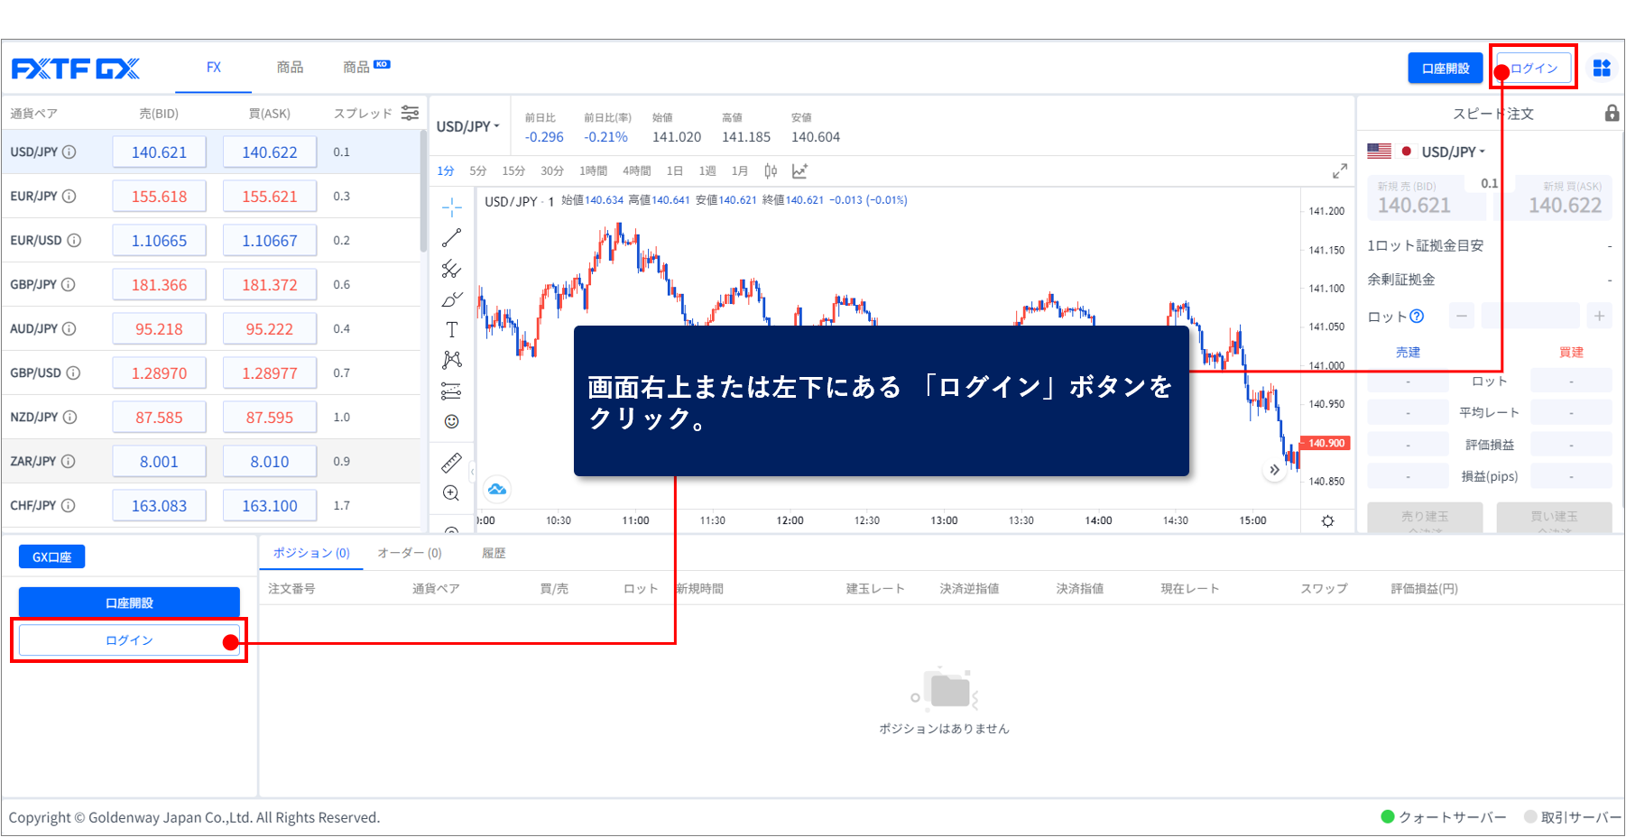Click the lower-left 口座開設 button
This screenshot has width=1626, height=837.
pyautogui.click(x=129, y=602)
